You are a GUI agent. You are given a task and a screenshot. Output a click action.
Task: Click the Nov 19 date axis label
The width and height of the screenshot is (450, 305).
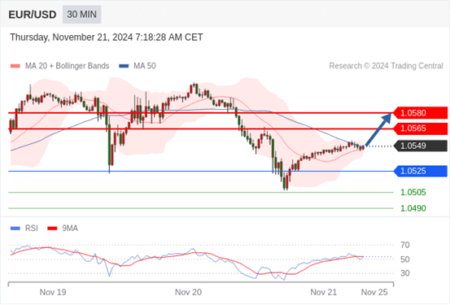(x=53, y=292)
